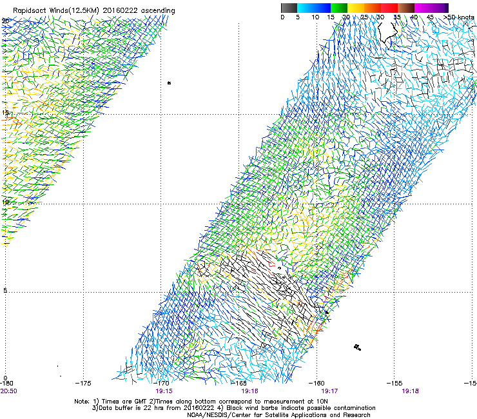
Task: Click the purple time stamp '19:17'
Action: 330,391
